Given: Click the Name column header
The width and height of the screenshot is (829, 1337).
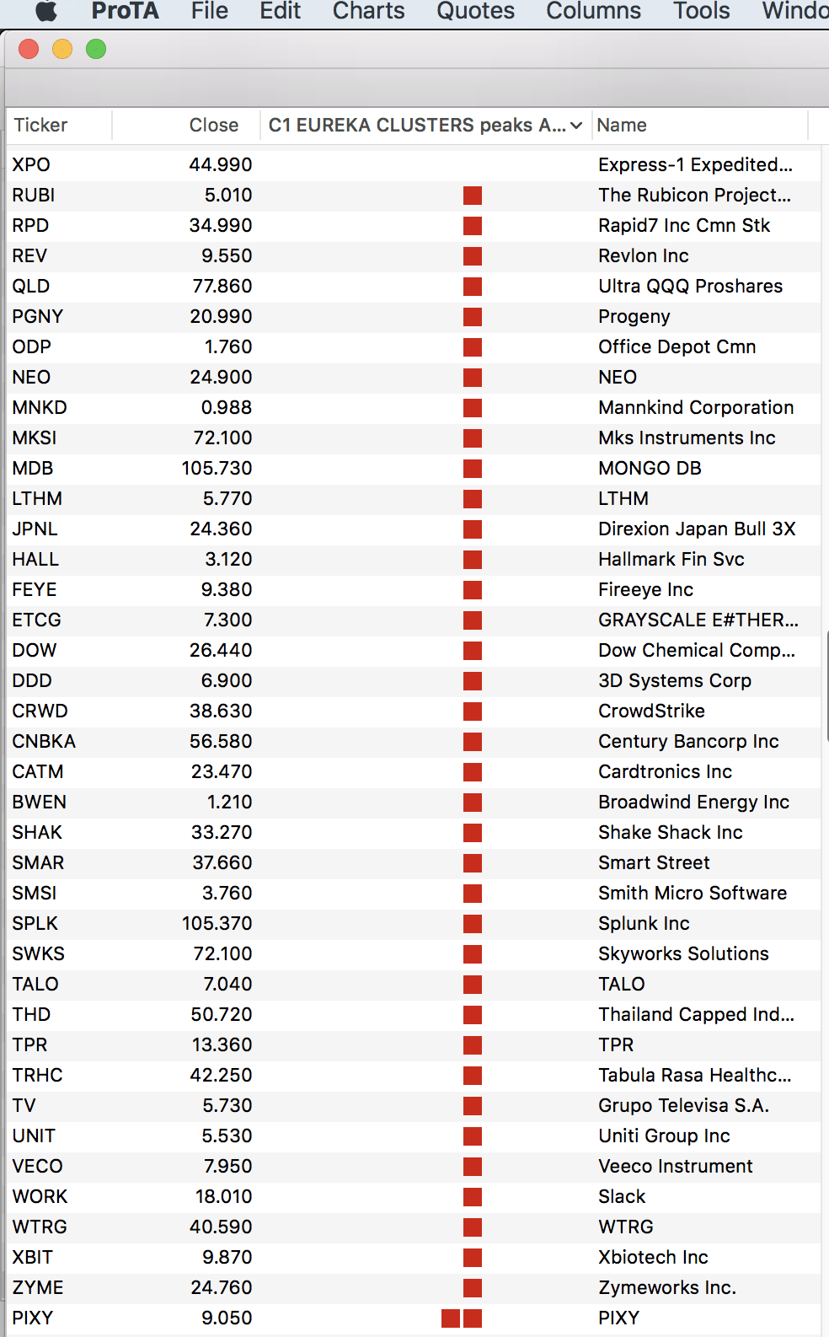Looking at the screenshot, I should click(x=622, y=126).
